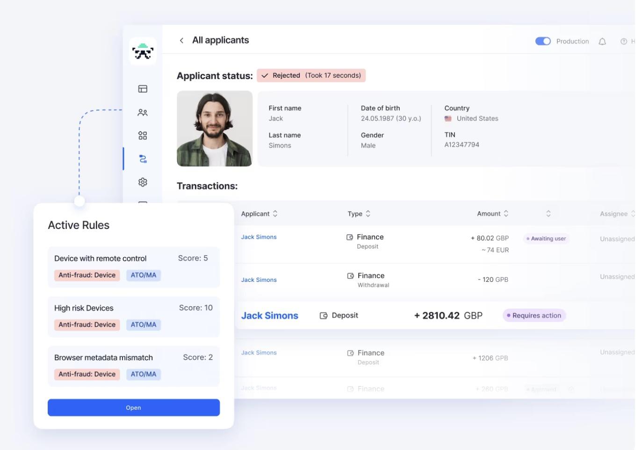
Task: Sort transactions by Type column
Action: tap(368, 214)
